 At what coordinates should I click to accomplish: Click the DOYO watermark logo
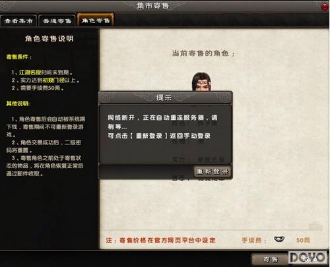(308, 257)
